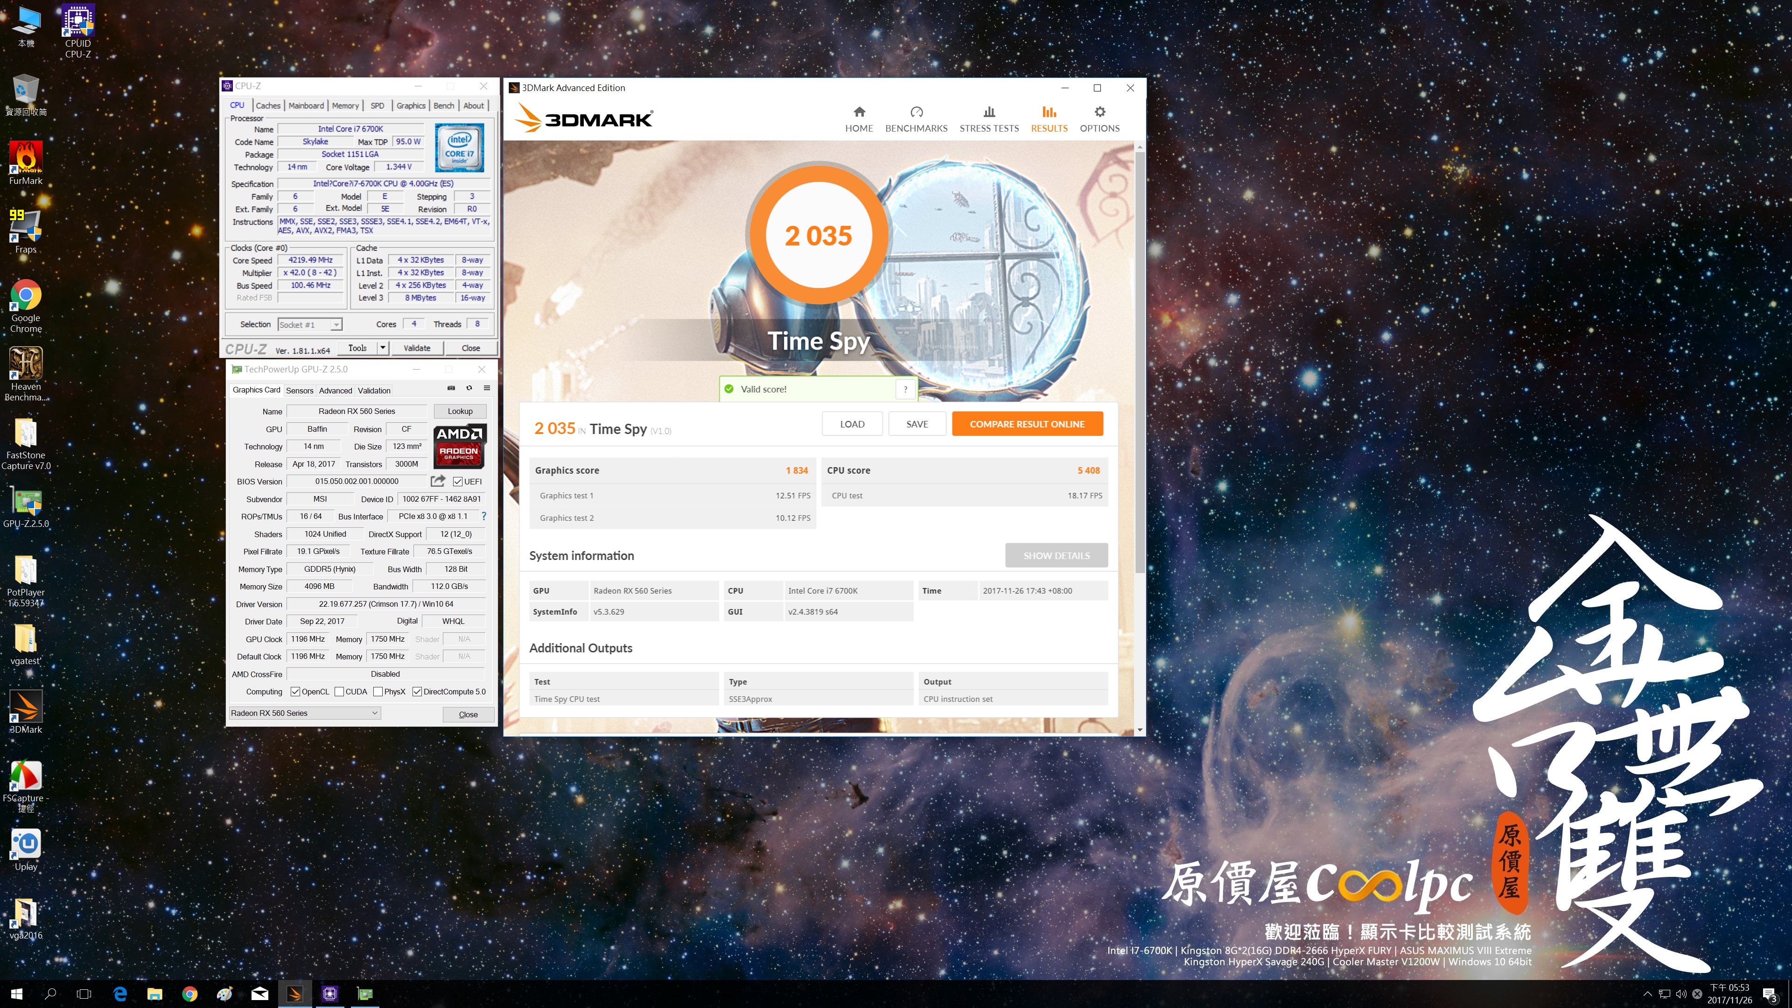Open the vga2016 desktop shortcut
The image size is (1792, 1008).
pos(26,918)
